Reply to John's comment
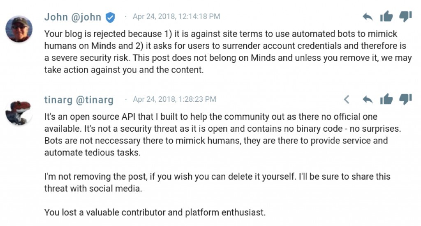The height and width of the screenshot is (226, 421). click(x=368, y=17)
